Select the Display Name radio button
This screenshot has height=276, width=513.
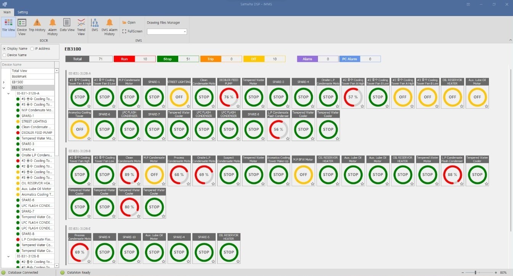tap(5, 49)
